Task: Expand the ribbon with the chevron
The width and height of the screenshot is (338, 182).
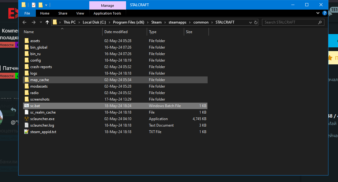Action: click(x=318, y=13)
